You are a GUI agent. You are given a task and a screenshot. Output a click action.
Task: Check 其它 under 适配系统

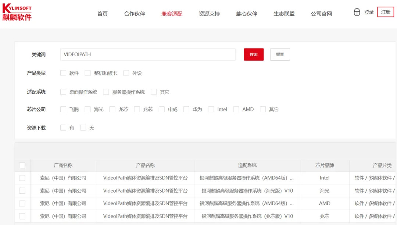click(154, 92)
